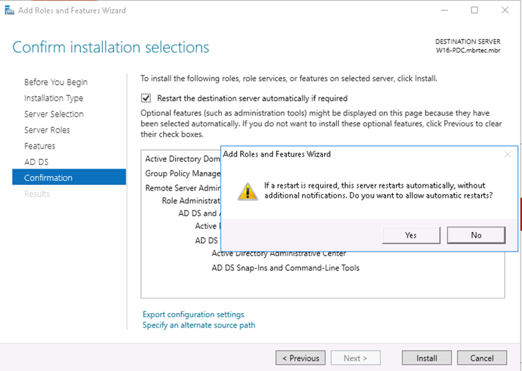Click the restart warning message text

tap(378, 190)
